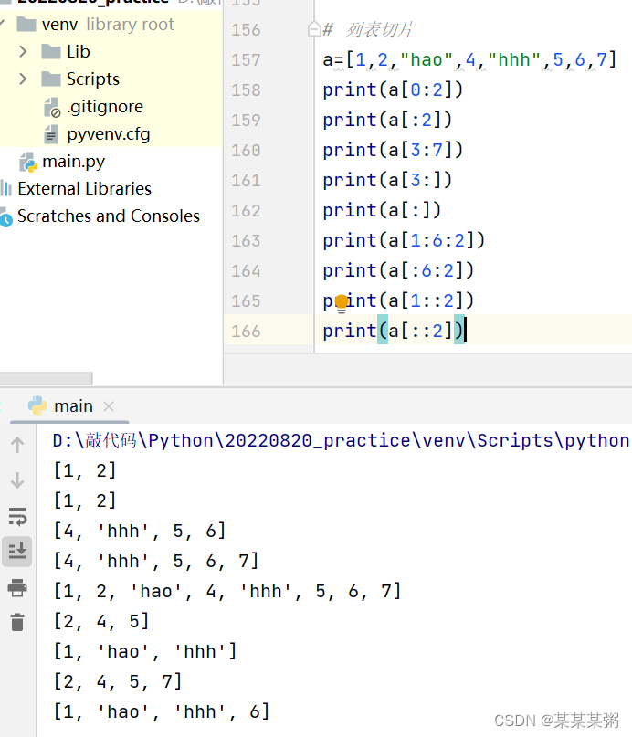The image size is (632, 737).
Task: Place cursor on print(a[1:6:2]) line
Action: [x=404, y=241]
